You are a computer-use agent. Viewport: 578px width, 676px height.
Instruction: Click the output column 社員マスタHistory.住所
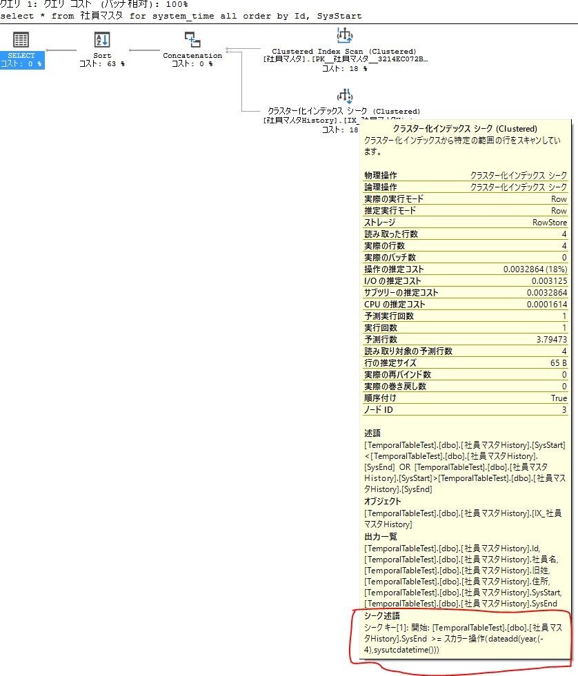pyautogui.click(x=457, y=582)
